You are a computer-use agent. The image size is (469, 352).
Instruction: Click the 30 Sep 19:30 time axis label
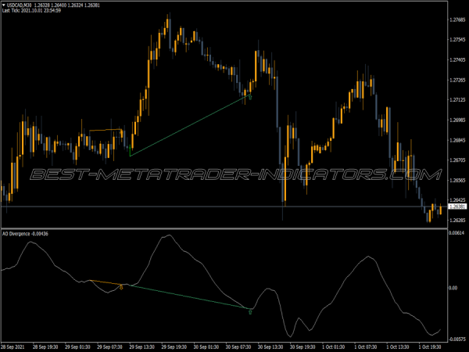(x=303, y=347)
